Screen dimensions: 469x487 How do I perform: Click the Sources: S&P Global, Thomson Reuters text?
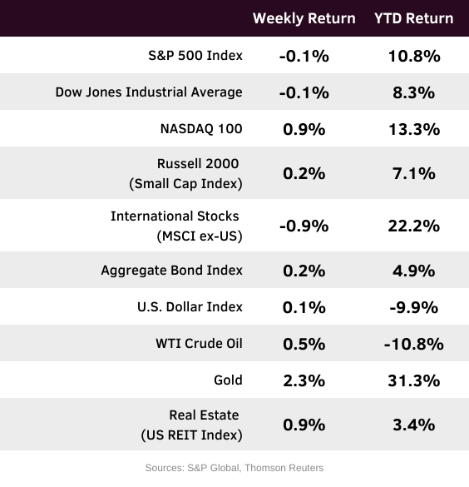pyautogui.click(x=234, y=468)
